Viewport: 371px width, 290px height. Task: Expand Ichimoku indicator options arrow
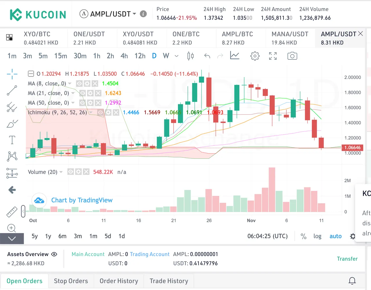(x=91, y=113)
